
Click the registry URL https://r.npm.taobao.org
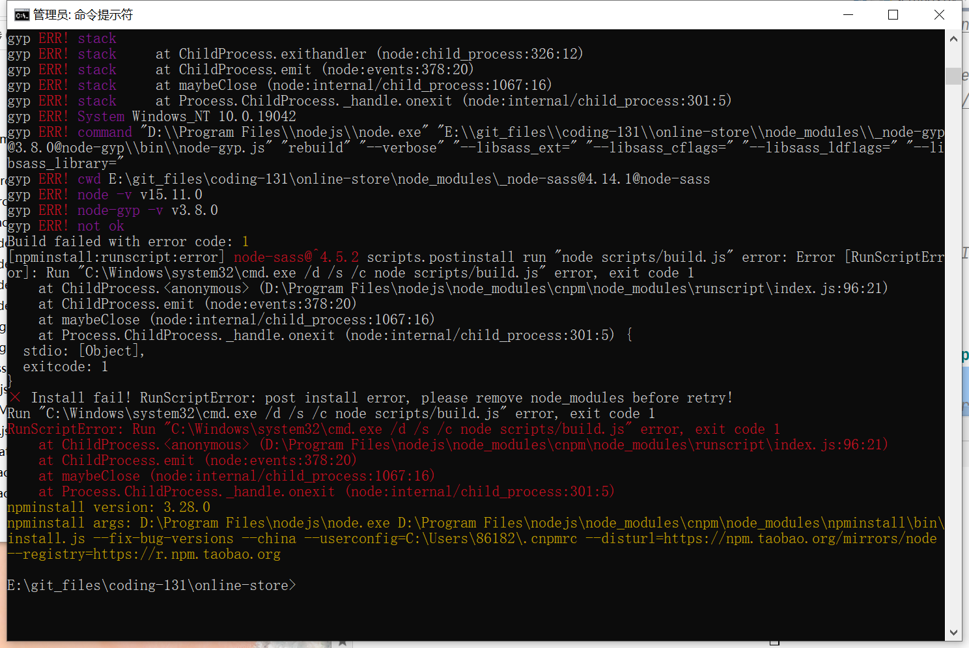[x=187, y=554]
